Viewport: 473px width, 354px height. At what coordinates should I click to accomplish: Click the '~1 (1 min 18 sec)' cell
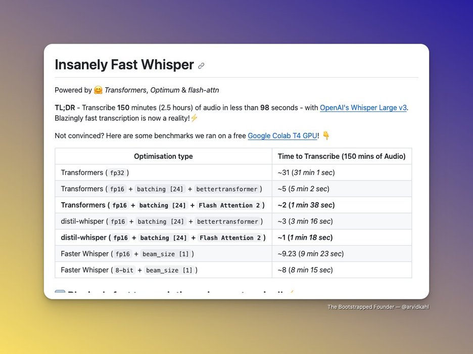(x=305, y=237)
